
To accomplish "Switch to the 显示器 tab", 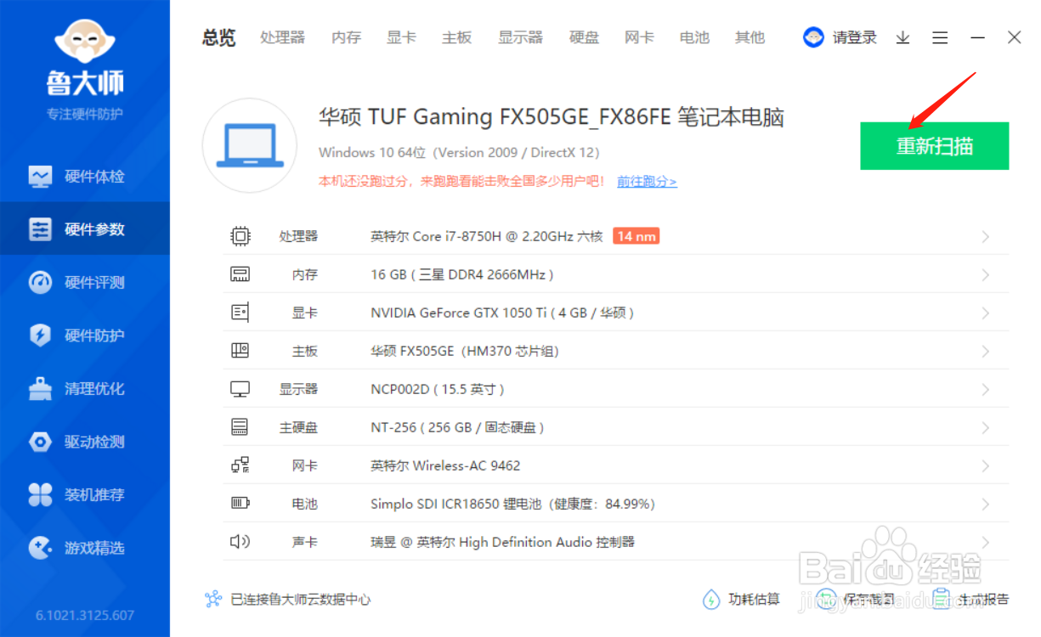I will pos(520,37).
